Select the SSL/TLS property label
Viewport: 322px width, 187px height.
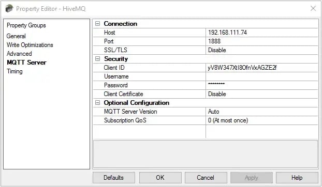click(x=115, y=50)
